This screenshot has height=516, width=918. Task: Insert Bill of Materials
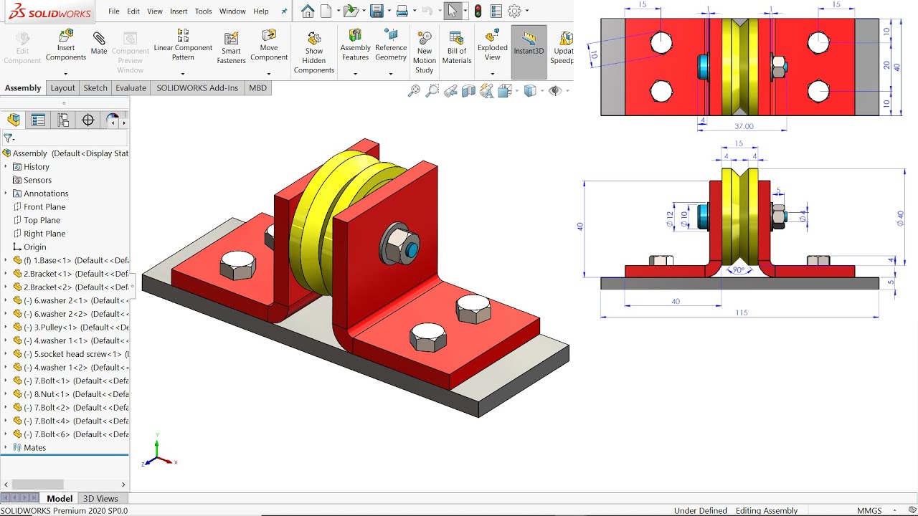[x=457, y=47]
